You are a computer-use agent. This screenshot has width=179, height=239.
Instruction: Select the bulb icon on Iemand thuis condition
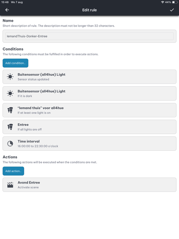10,110
